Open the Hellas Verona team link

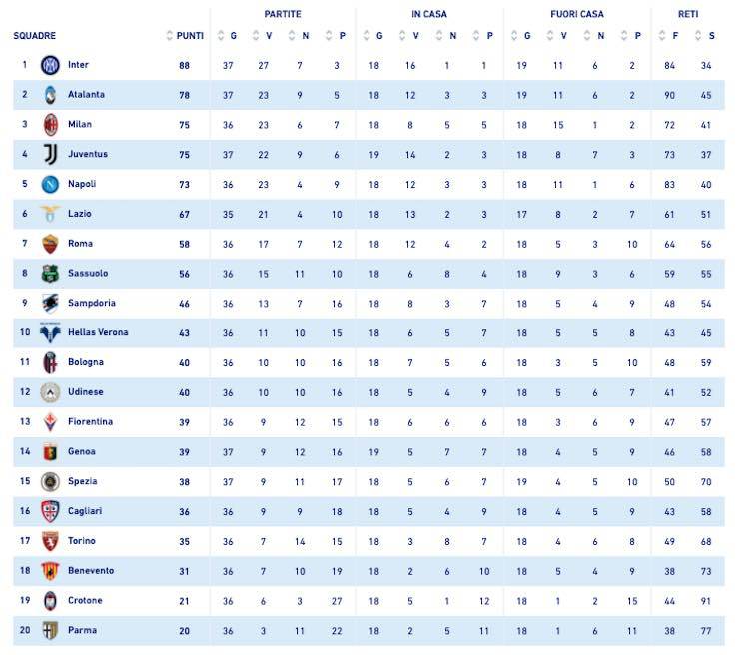pyautogui.click(x=97, y=332)
